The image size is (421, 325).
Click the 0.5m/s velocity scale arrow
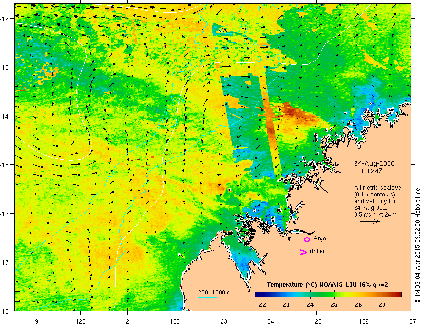pos(370,221)
